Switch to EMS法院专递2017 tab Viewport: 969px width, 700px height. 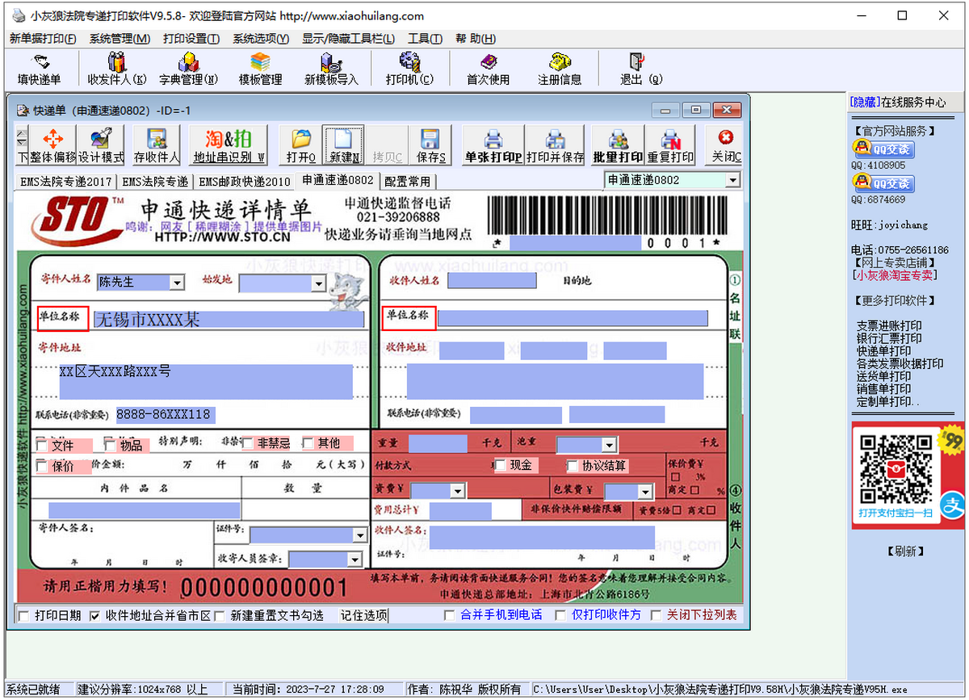66,182
